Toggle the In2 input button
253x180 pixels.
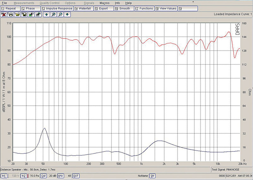[x=23, y=176]
